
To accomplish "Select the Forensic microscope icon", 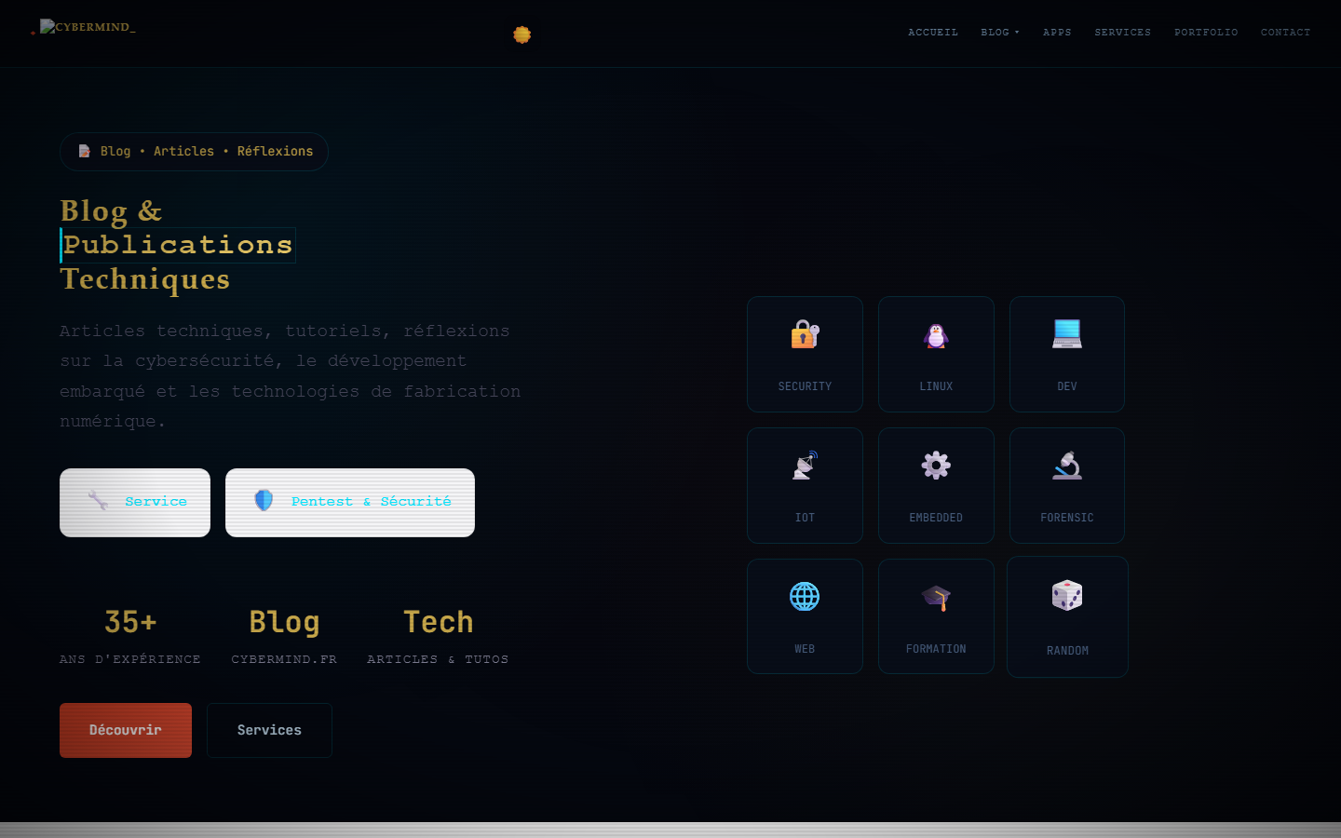I will coord(1067,466).
